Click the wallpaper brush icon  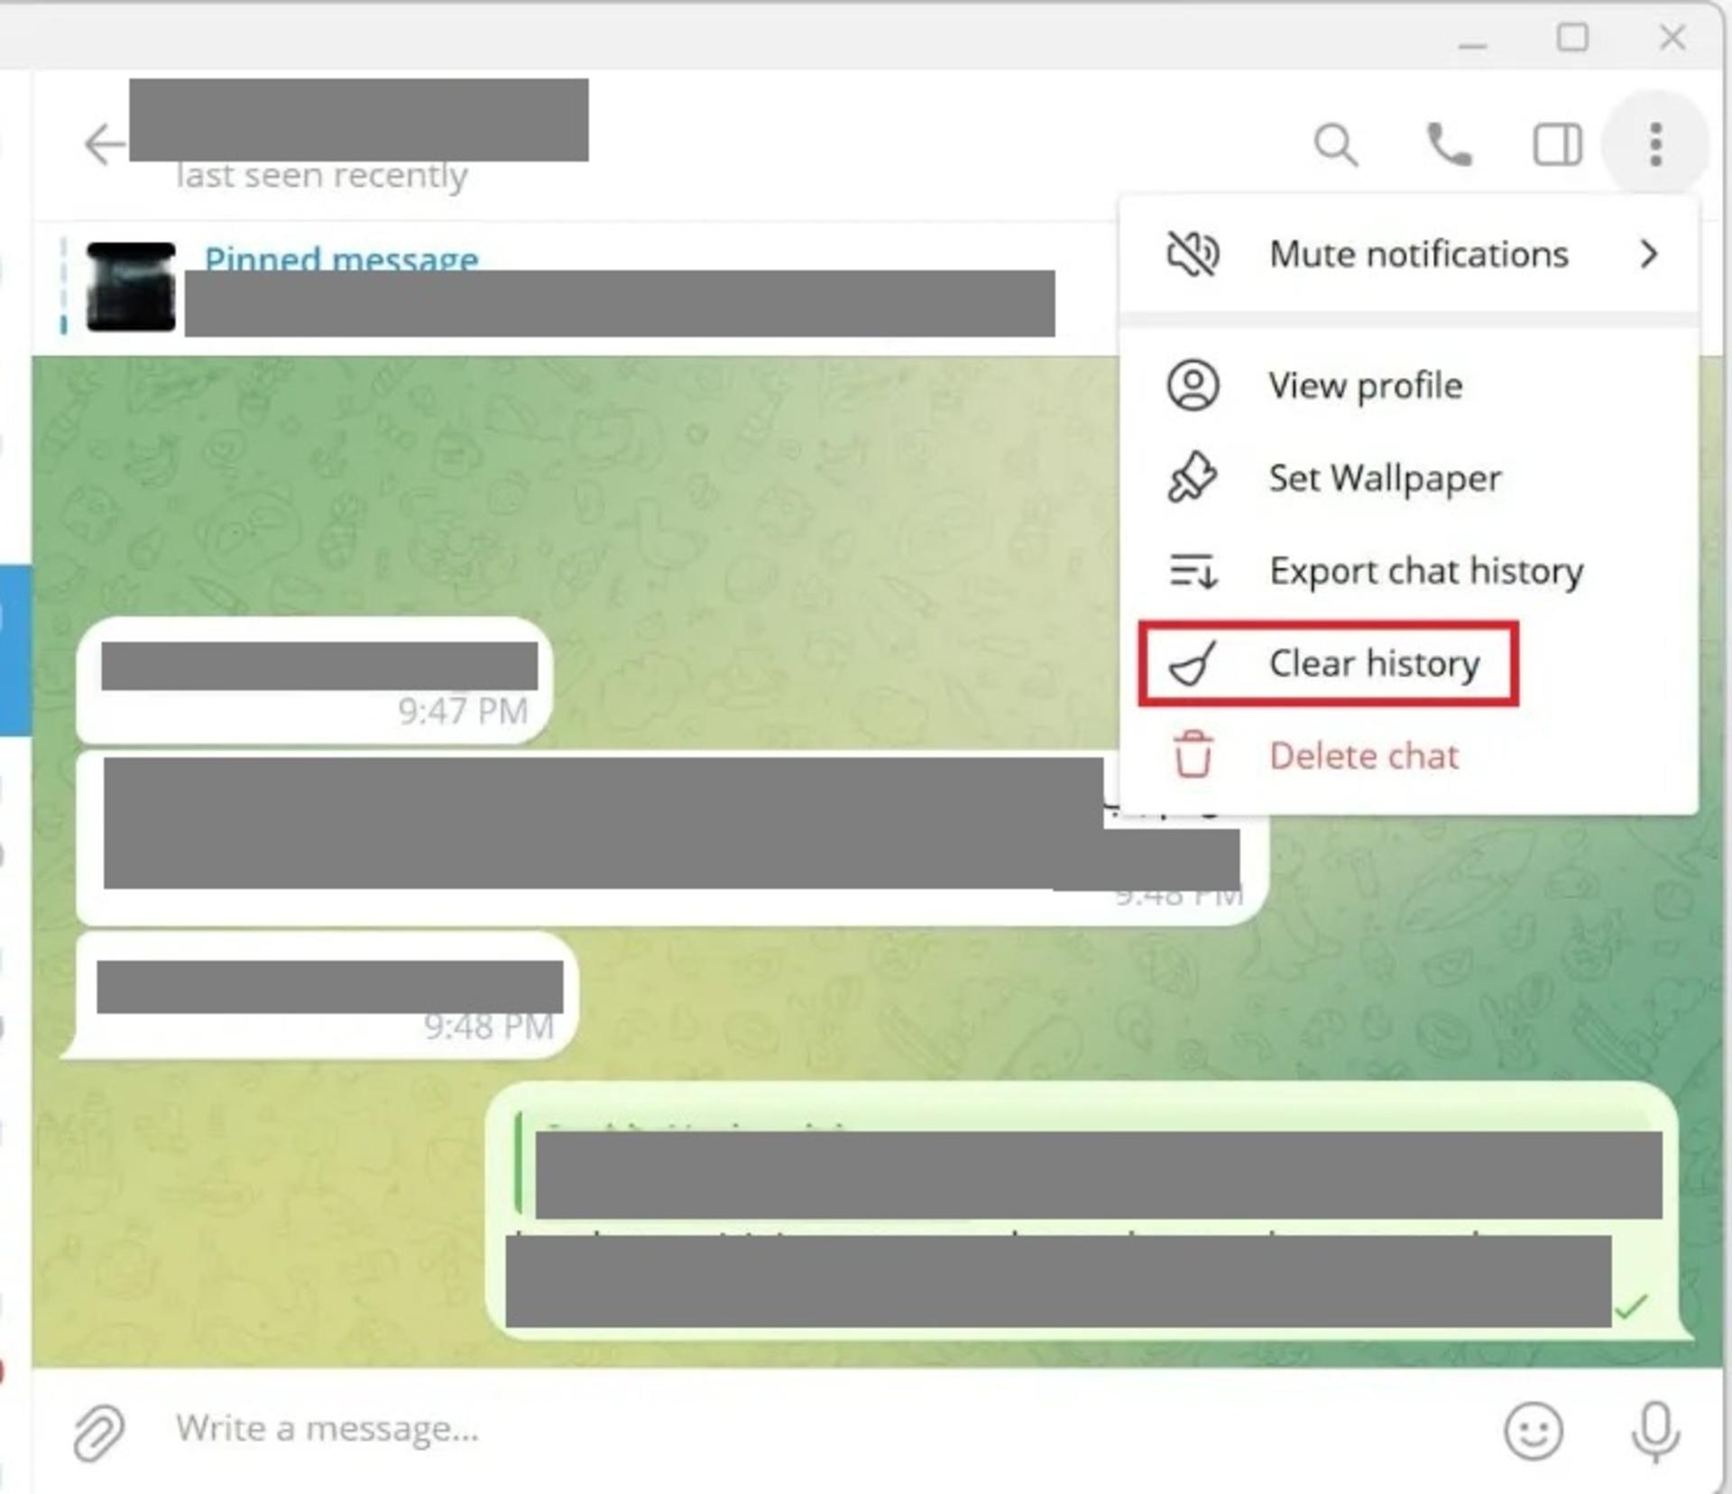point(1193,477)
